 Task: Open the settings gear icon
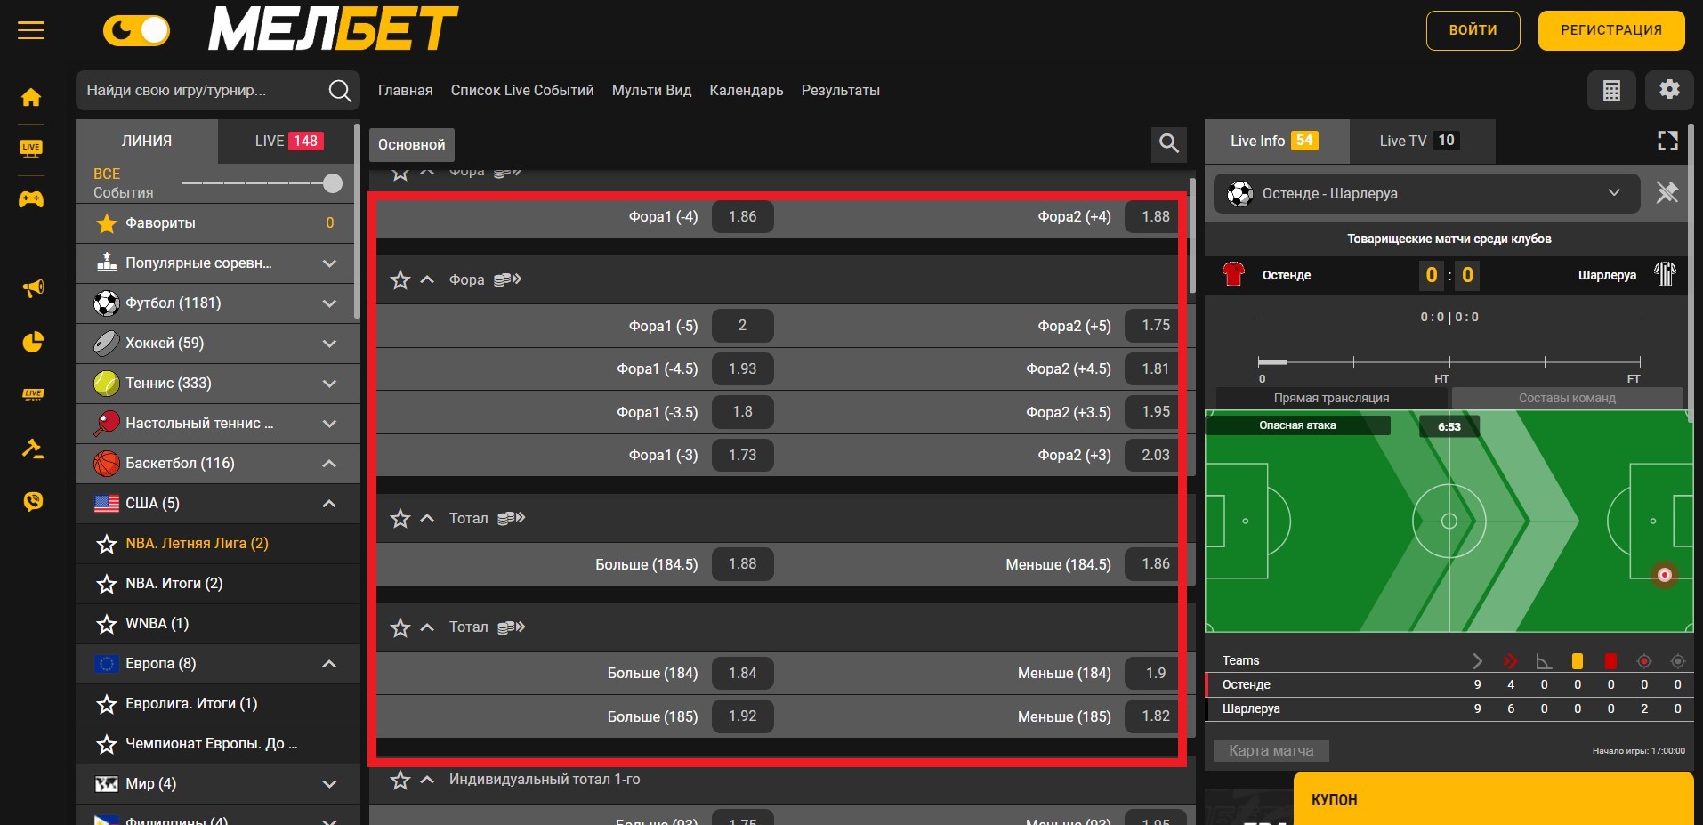click(x=1669, y=90)
